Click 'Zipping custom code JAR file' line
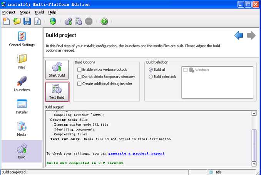261x175 pixels. point(81,125)
